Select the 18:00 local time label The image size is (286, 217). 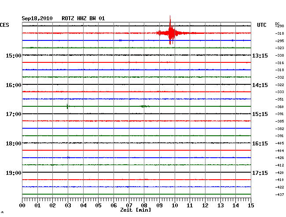coord(14,144)
